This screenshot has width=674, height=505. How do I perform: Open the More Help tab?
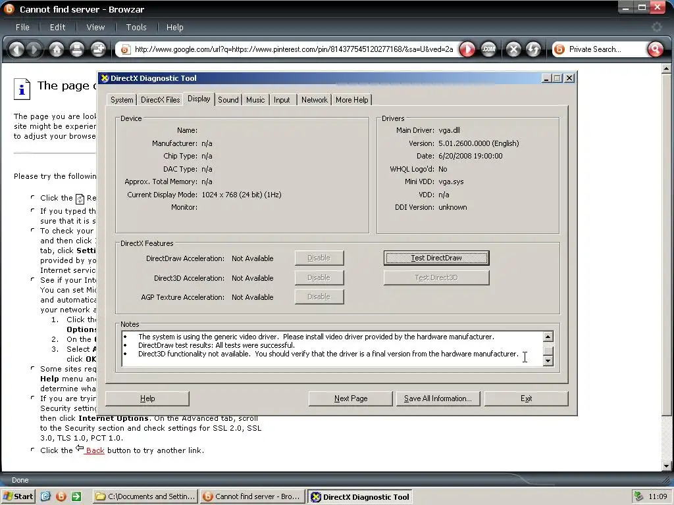point(351,100)
